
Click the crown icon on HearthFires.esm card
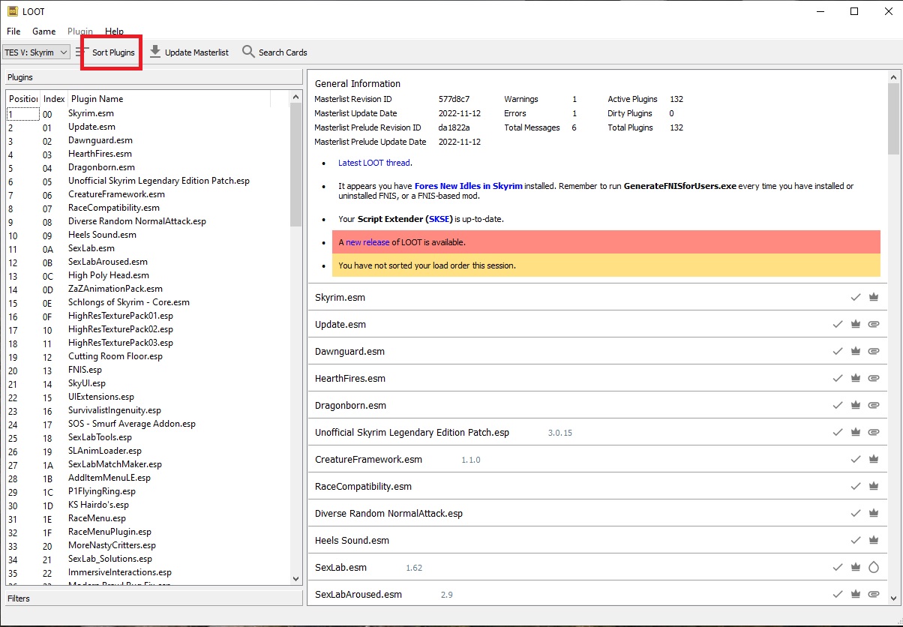click(855, 379)
